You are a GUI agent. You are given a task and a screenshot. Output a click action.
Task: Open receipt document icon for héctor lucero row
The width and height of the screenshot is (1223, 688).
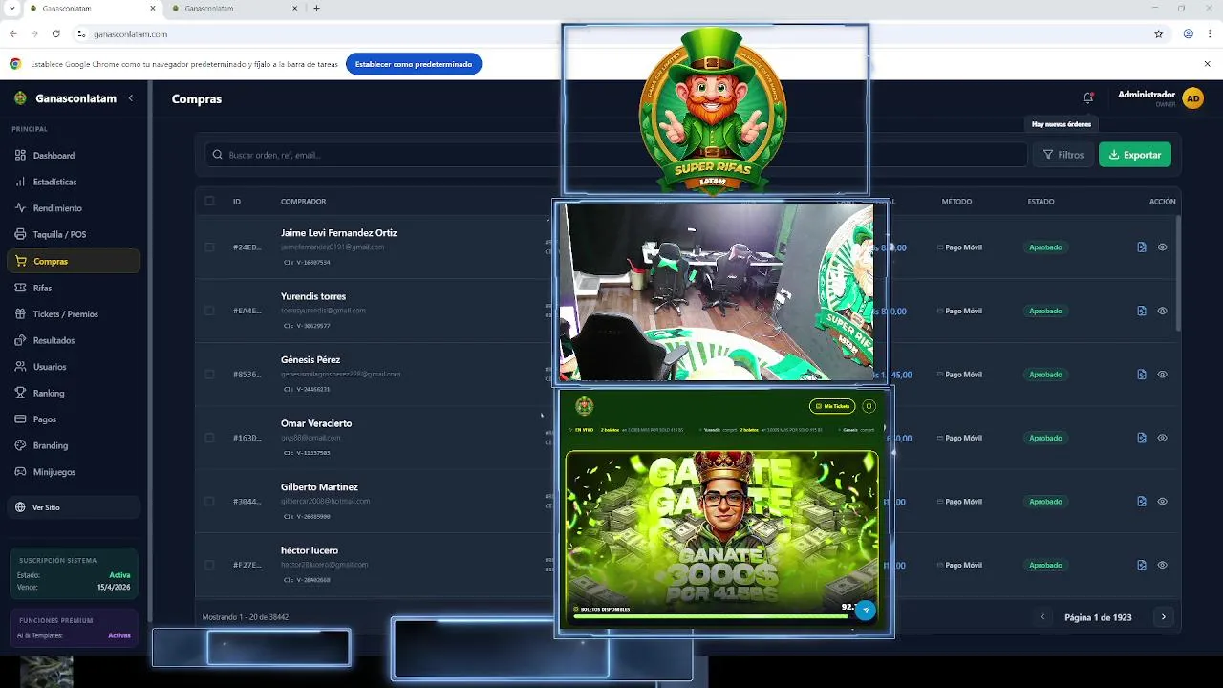pos(1142,565)
